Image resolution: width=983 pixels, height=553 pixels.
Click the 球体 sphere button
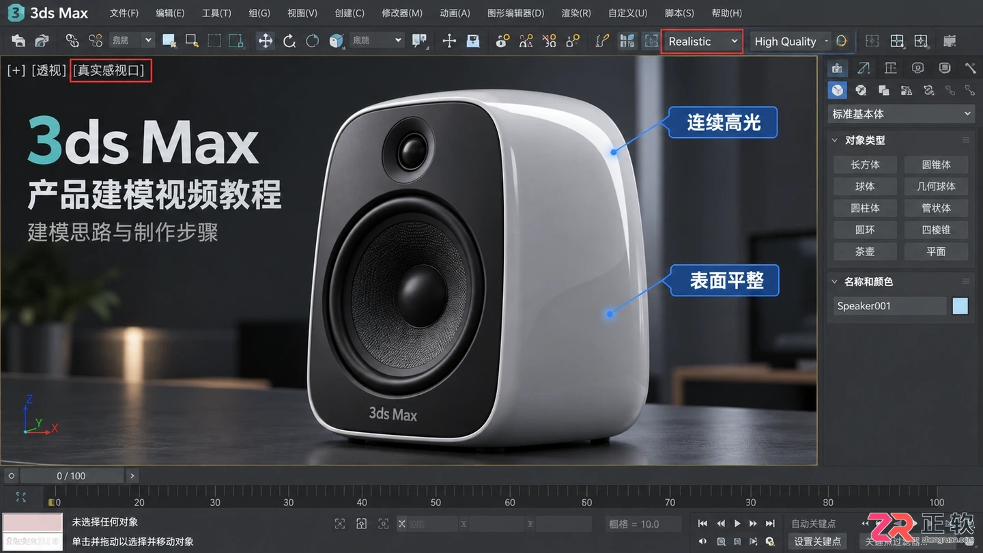(x=865, y=186)
